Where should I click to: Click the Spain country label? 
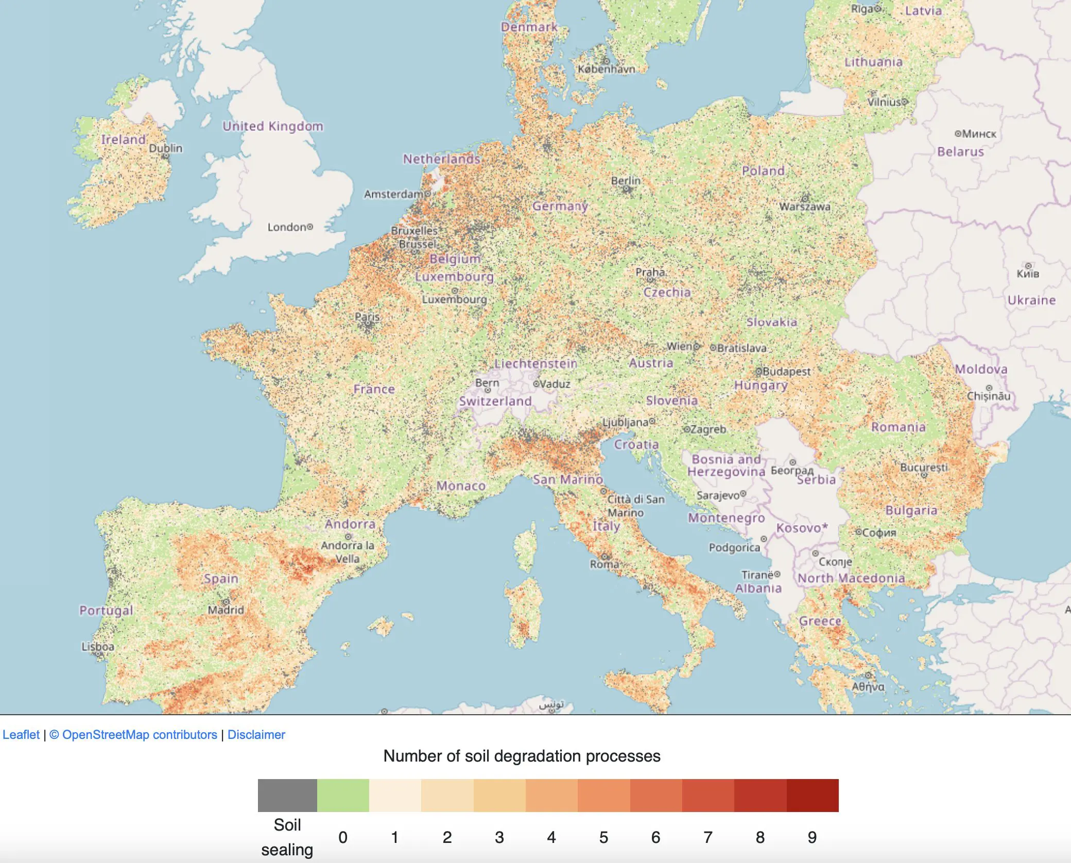click(x=221, y=578)
